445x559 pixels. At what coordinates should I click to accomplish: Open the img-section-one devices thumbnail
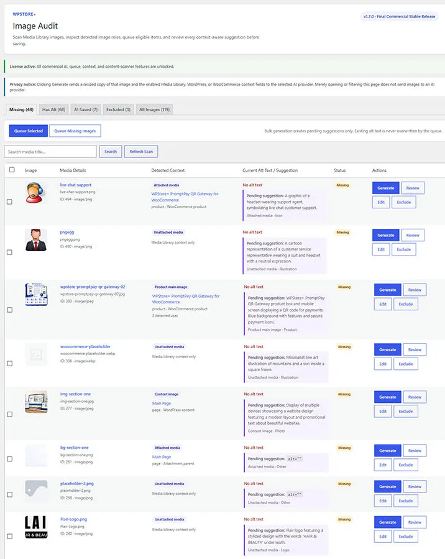coord(36,402)
